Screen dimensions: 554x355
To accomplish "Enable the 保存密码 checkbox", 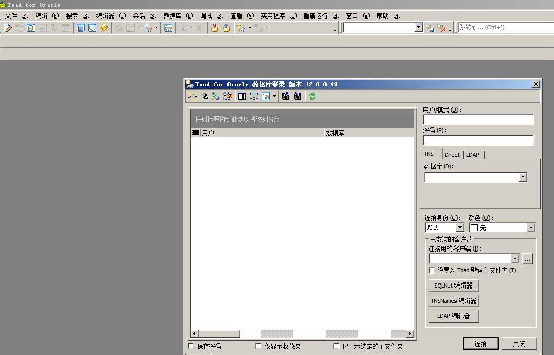I will 191,346.
